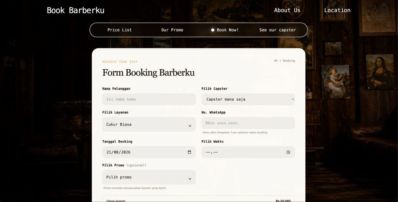Open the Our Promo tab
The height and width of the screenshot is (202, 398).
coord(172,30)
